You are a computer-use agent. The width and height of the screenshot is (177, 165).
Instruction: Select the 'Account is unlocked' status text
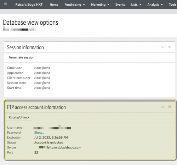click(x=48, y=142)
